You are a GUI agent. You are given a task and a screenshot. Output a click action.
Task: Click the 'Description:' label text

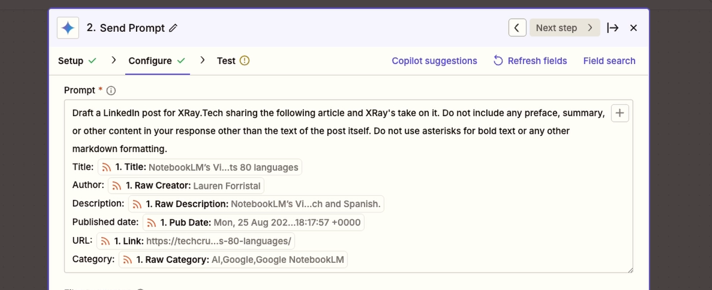(x=98, y=204)
